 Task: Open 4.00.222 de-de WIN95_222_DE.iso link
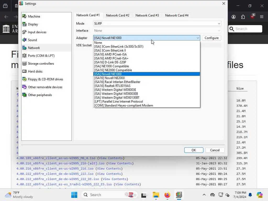58,179
